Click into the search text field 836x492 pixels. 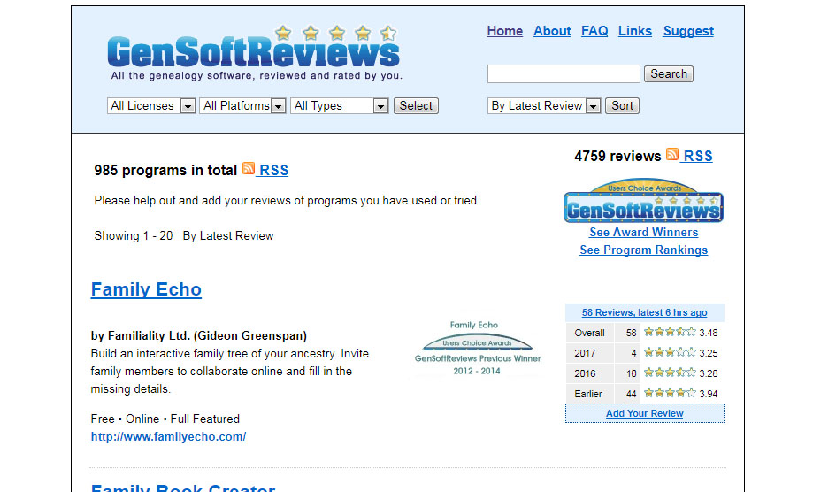click(564, 74)
